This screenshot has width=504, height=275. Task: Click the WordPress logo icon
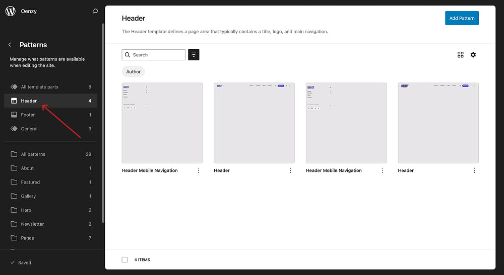click(11, 11)
